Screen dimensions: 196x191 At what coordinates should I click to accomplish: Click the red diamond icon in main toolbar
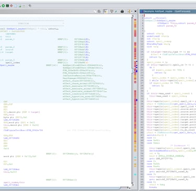pos(11,6)
